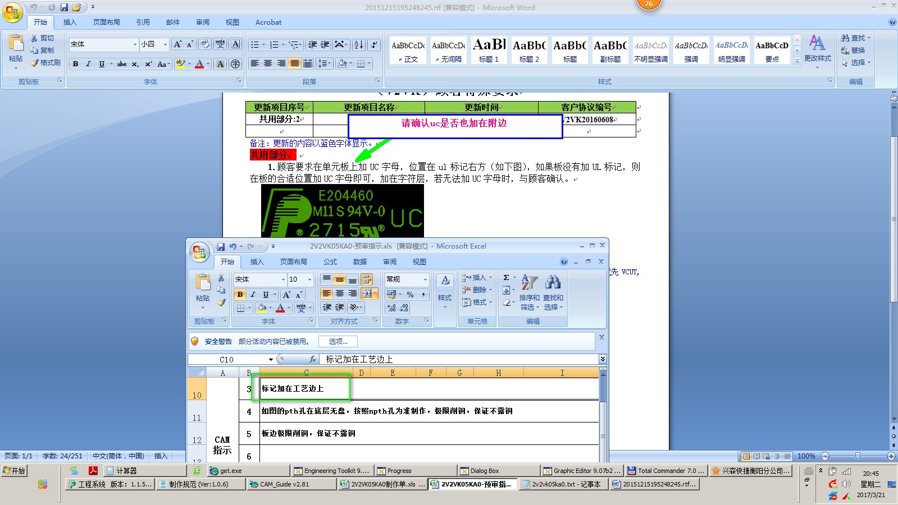
Task: Click the Word format painter (格式刷) icon
Action: pos(34,63)
